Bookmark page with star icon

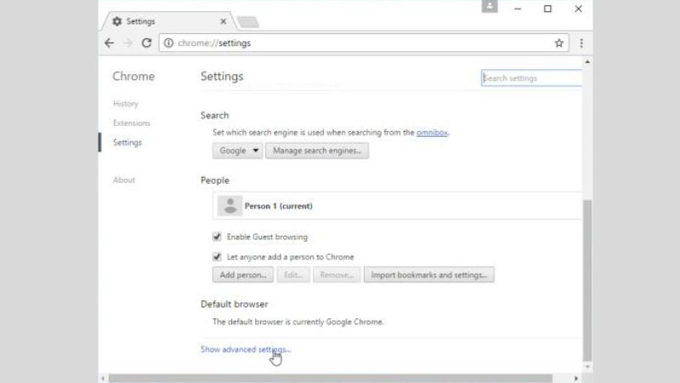tap(558, 43)
